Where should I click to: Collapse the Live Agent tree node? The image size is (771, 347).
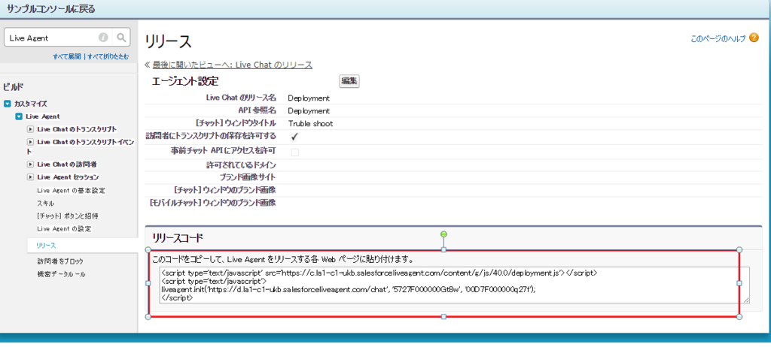click(x=19, y=116)
